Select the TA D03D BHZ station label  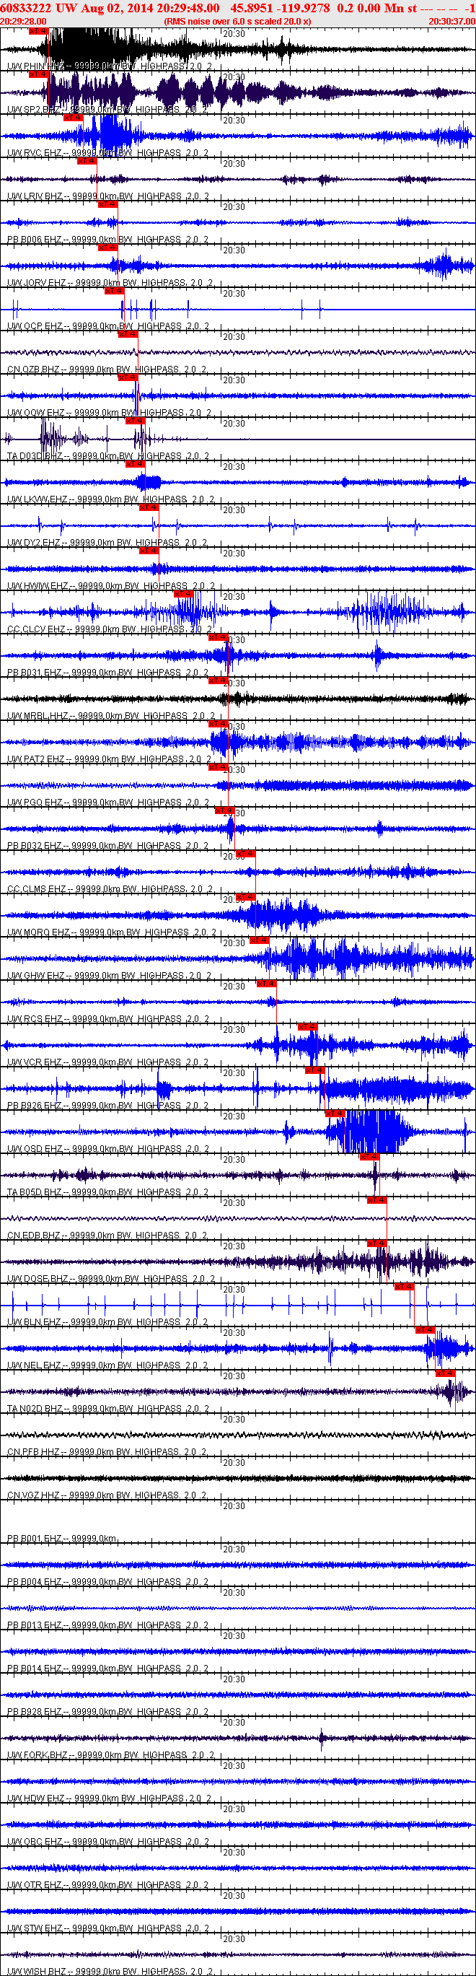[35, 456]
